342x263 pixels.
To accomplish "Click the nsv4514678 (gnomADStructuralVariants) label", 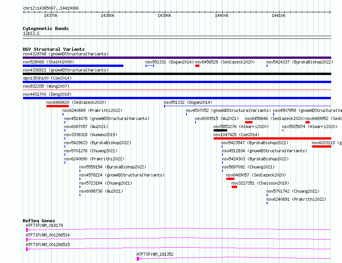I will [x=107, y=118].
